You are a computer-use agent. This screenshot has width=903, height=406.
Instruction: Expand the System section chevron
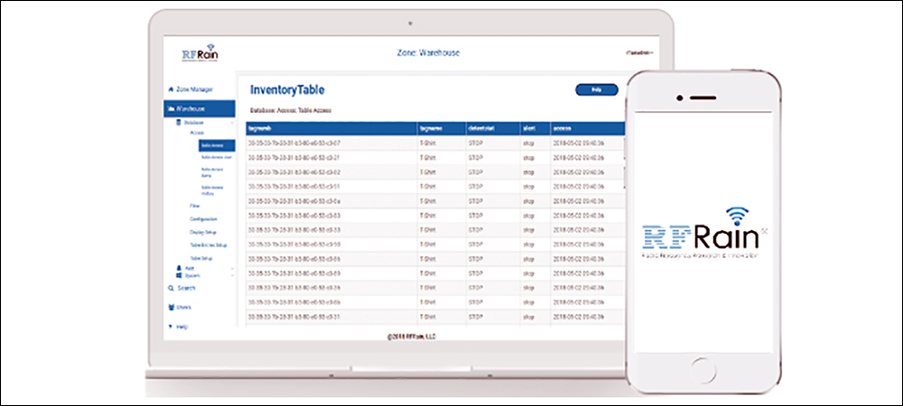tap(231, 275)
